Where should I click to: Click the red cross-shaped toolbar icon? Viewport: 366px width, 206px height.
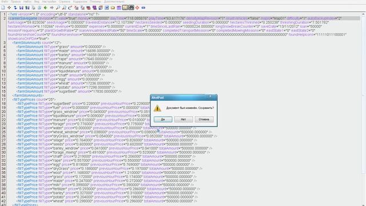[137, 7]
